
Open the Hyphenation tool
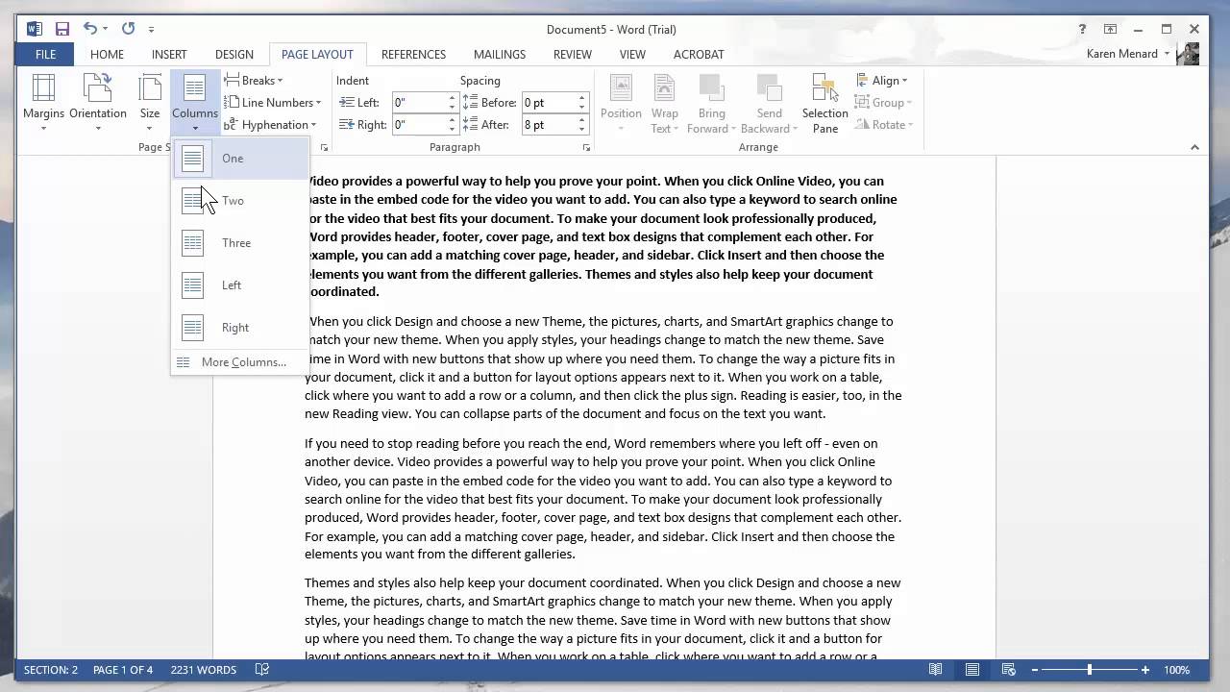tap(270, 124)
